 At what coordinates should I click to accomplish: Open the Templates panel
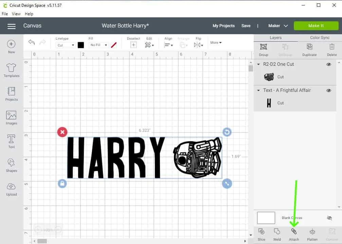11,70
